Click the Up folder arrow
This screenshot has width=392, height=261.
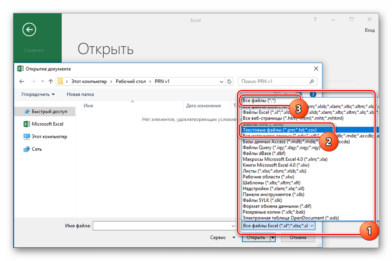50,81
